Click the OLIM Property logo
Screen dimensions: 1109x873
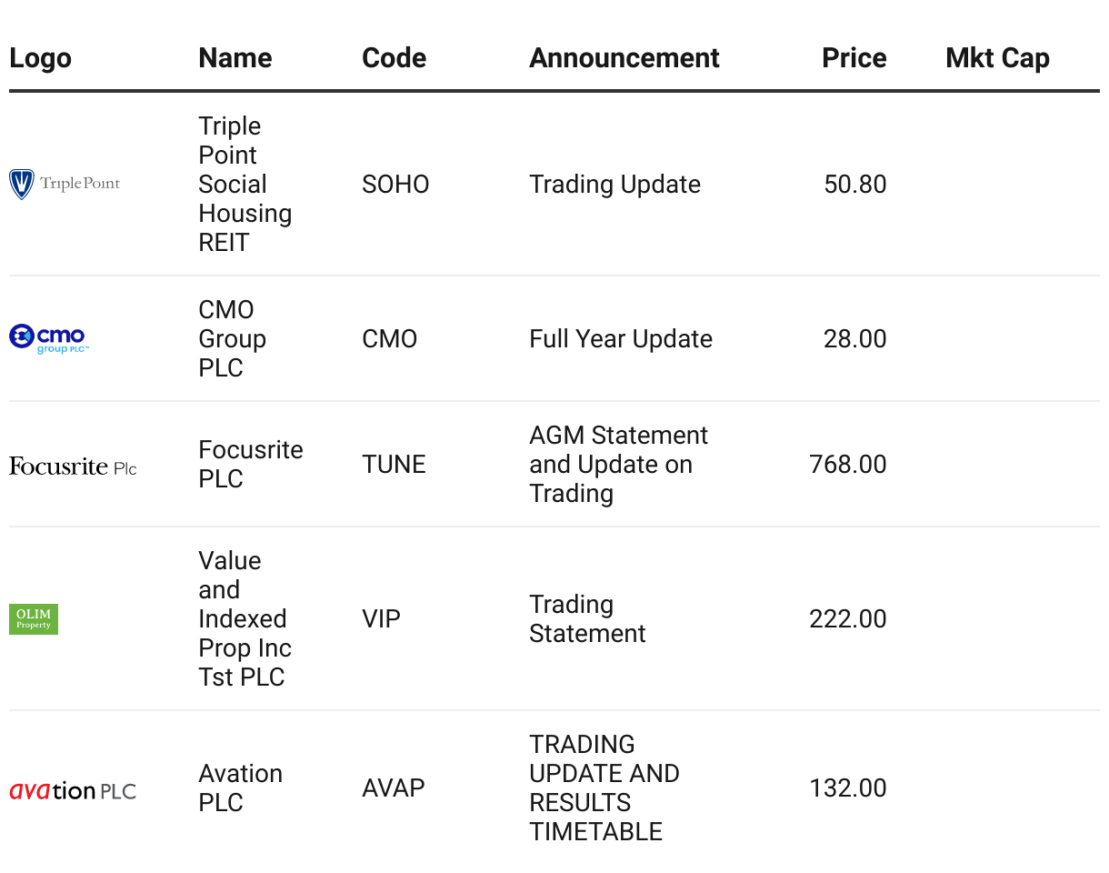coord(34,619)
